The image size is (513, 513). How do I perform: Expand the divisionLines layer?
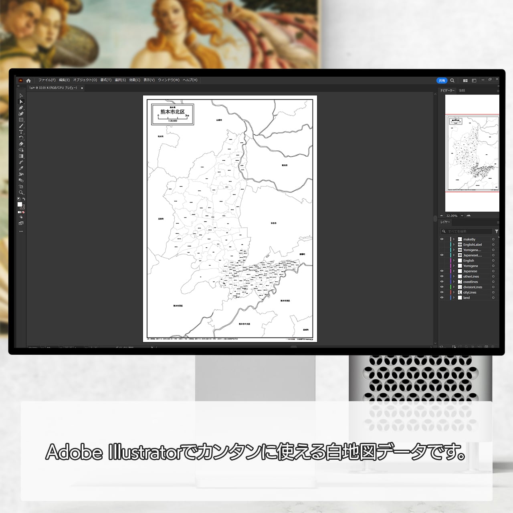coord(454,287)
